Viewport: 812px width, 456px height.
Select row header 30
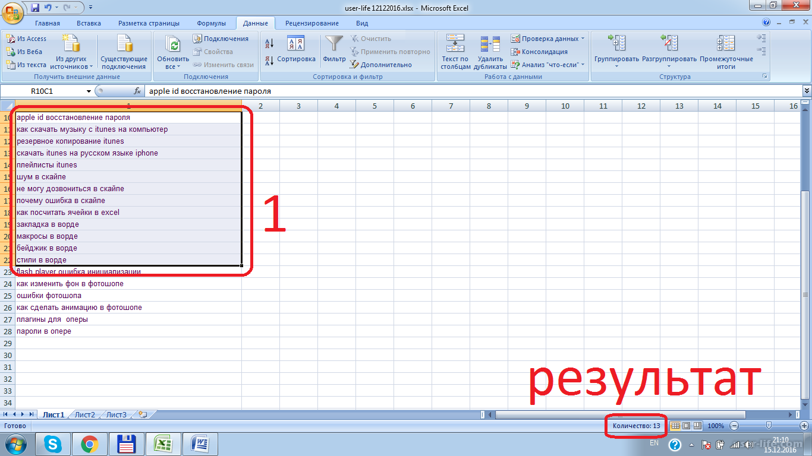click(8, 355)
